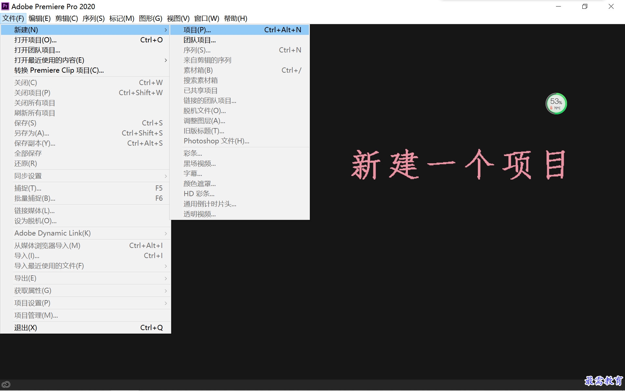Click 通用倒计时片头... entry
The height and width of the screenshot is (391, 625).
point(240,204)
